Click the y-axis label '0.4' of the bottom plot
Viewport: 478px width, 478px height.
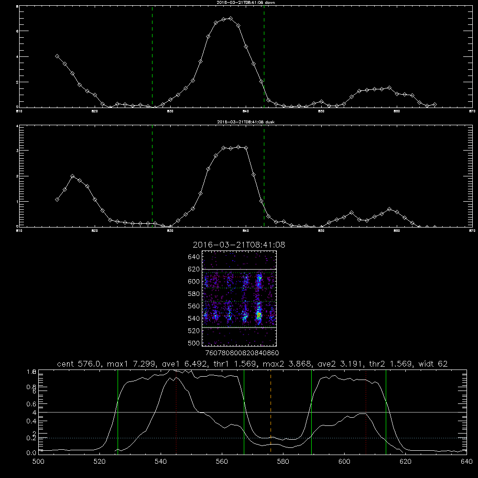[32, 421]
